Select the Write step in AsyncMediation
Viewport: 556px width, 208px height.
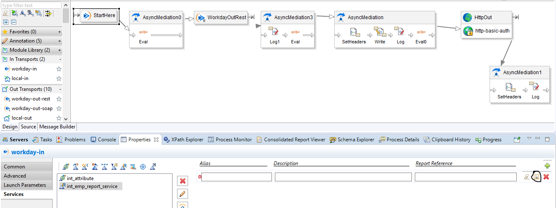(x=380, y=35)
